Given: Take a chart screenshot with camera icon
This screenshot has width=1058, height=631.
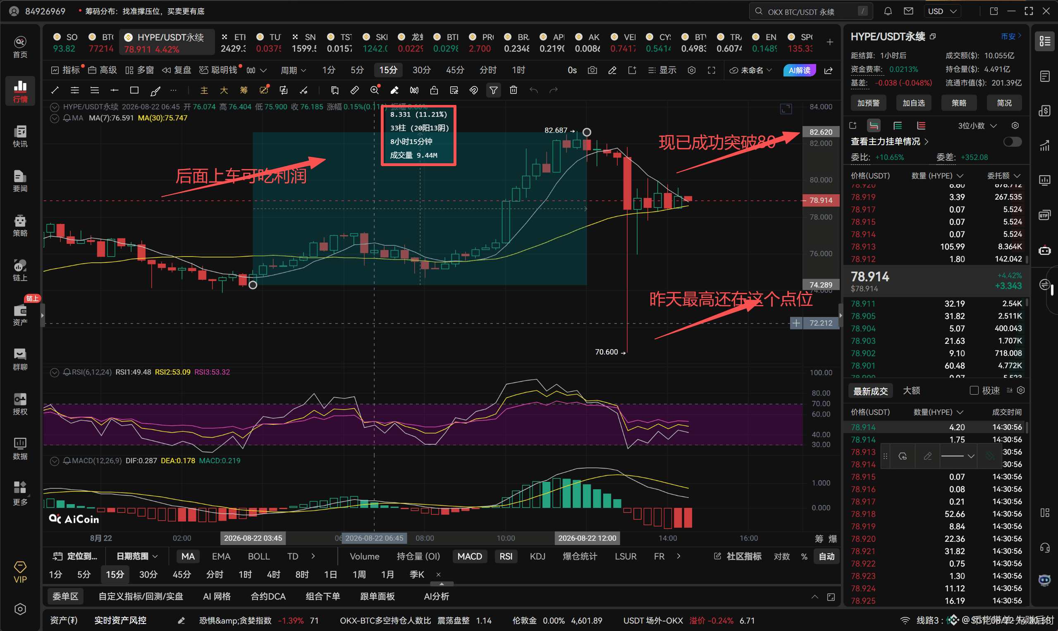Looking at the screenshot, I should [592, 70].
